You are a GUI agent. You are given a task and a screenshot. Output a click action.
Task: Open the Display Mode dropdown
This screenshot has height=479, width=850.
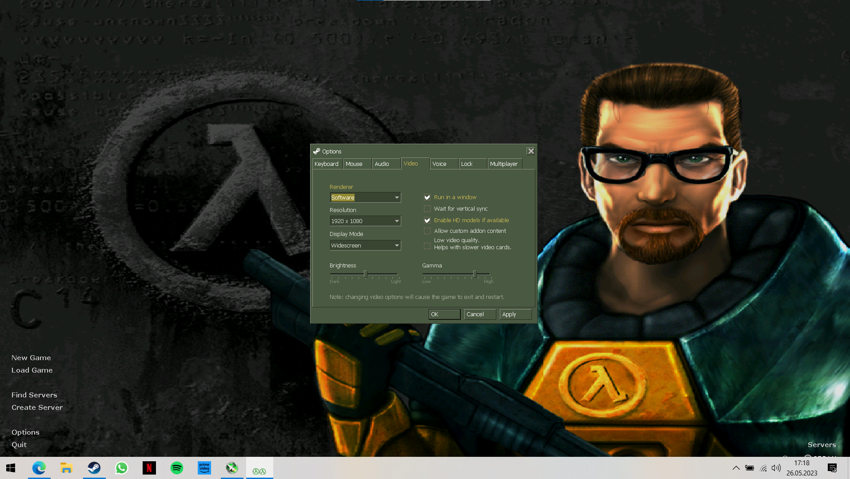[x=365, y=245]
